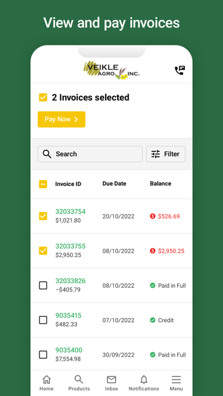The width and height of the screenshot is (223, 396).
Task: Open the Filter options
Action: [166, 154]
